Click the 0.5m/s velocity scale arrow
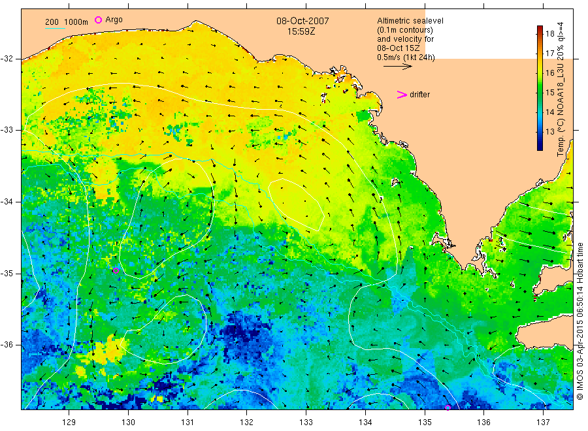Screen dimensions: 588x431 tap(397, 67)
